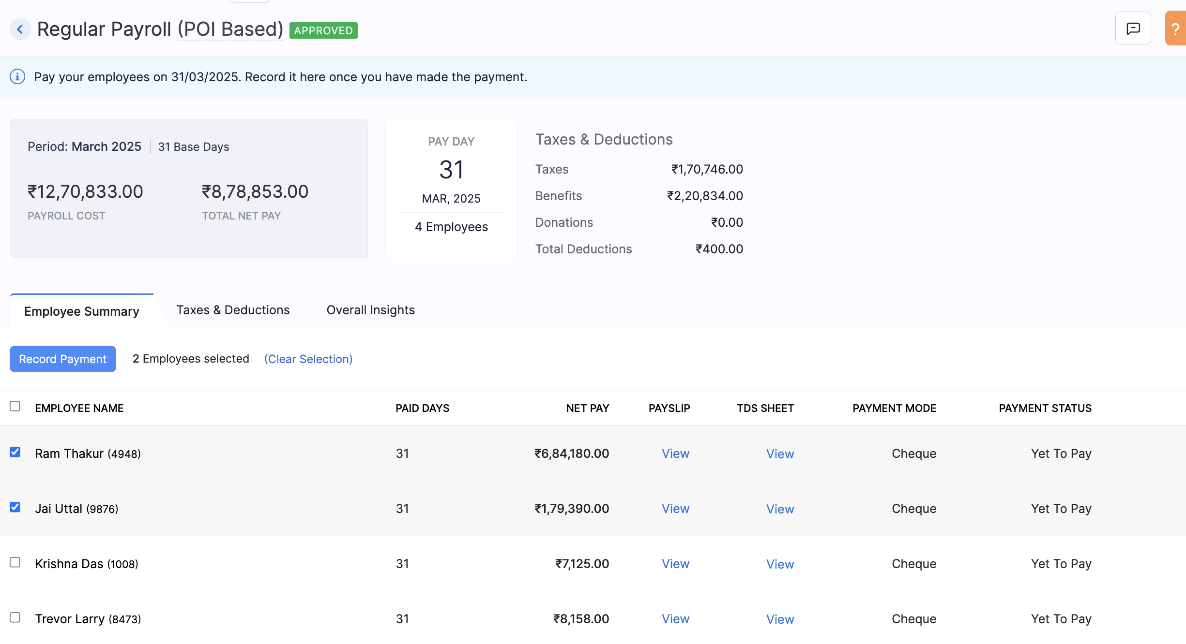Uncheck Ram Thakur's checkbox
The height and width of the screenshot is (644, 1186).
tap(15, 452)
